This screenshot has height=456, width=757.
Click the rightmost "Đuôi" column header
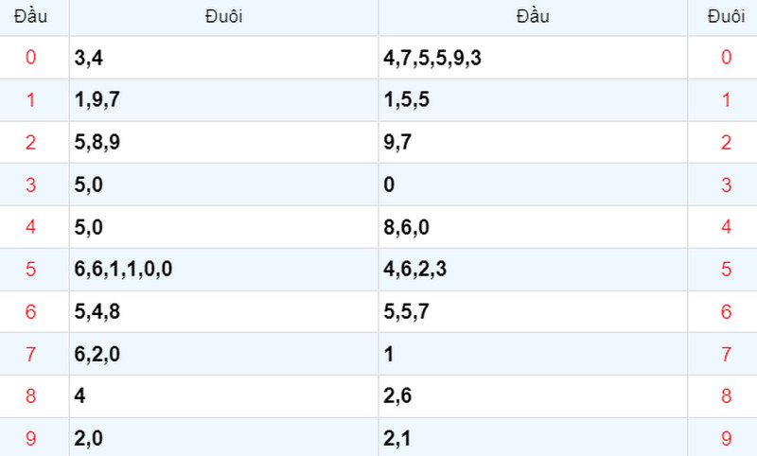coord(726,16)
